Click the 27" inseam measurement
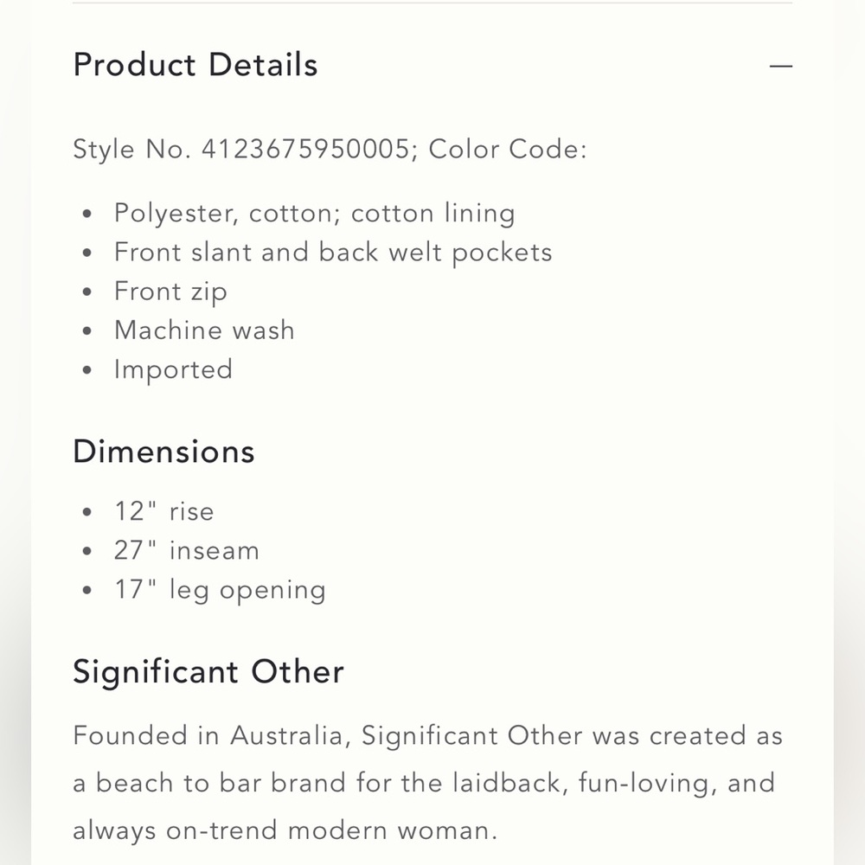865x865 pixels. 186,551
